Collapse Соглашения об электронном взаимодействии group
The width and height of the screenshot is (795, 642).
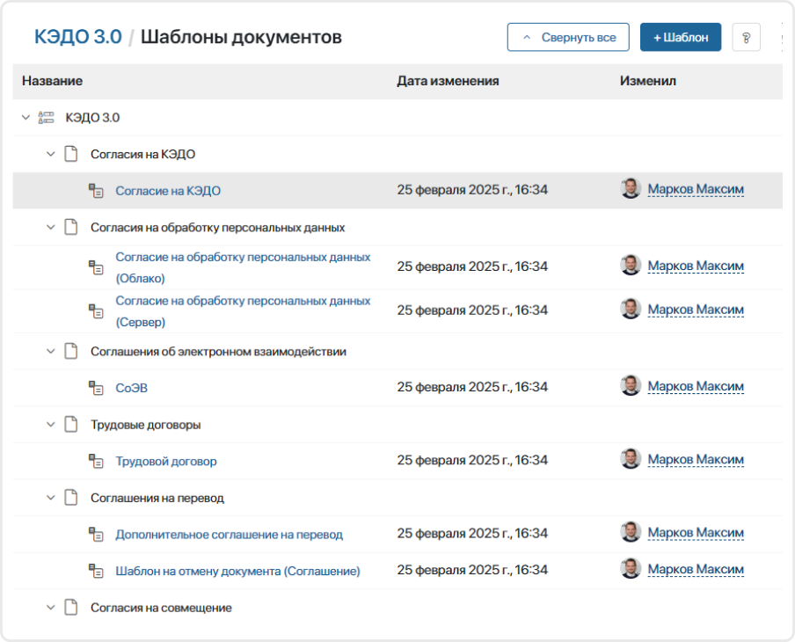[x=50, y=351]
